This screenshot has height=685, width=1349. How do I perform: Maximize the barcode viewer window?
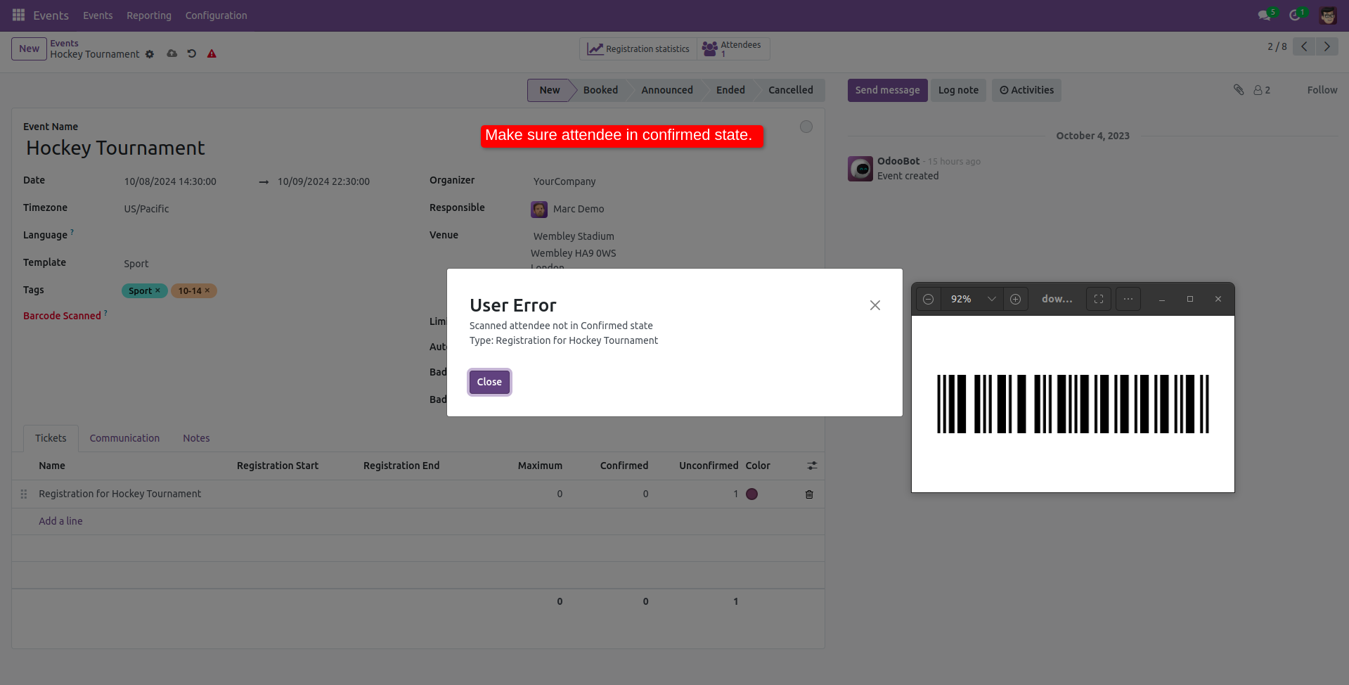(1190, 299)
